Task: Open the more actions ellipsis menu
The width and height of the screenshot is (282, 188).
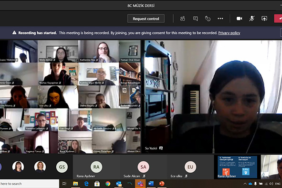Action: (x=220, y=19)
